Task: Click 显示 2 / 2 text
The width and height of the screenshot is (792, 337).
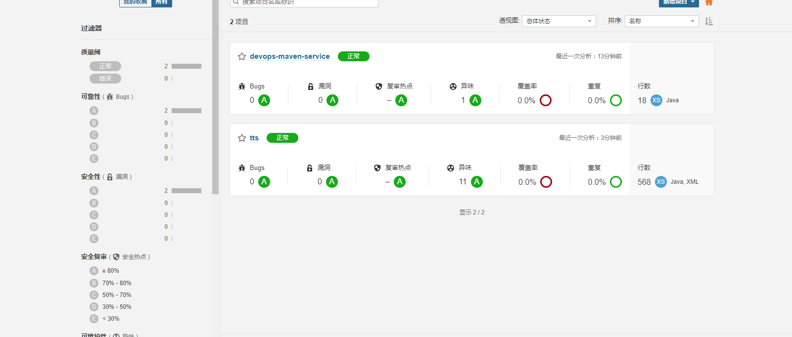Action: [x=472, y=212]
